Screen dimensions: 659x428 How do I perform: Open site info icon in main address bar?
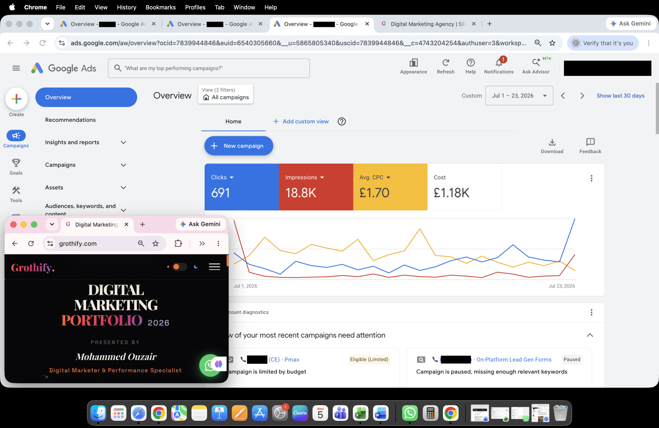pyautogui.click(x=62, y=43)
